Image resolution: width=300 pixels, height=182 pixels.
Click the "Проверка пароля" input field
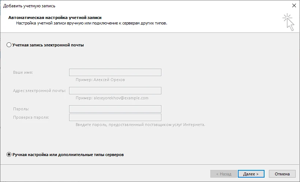click(x=115, y=117)
